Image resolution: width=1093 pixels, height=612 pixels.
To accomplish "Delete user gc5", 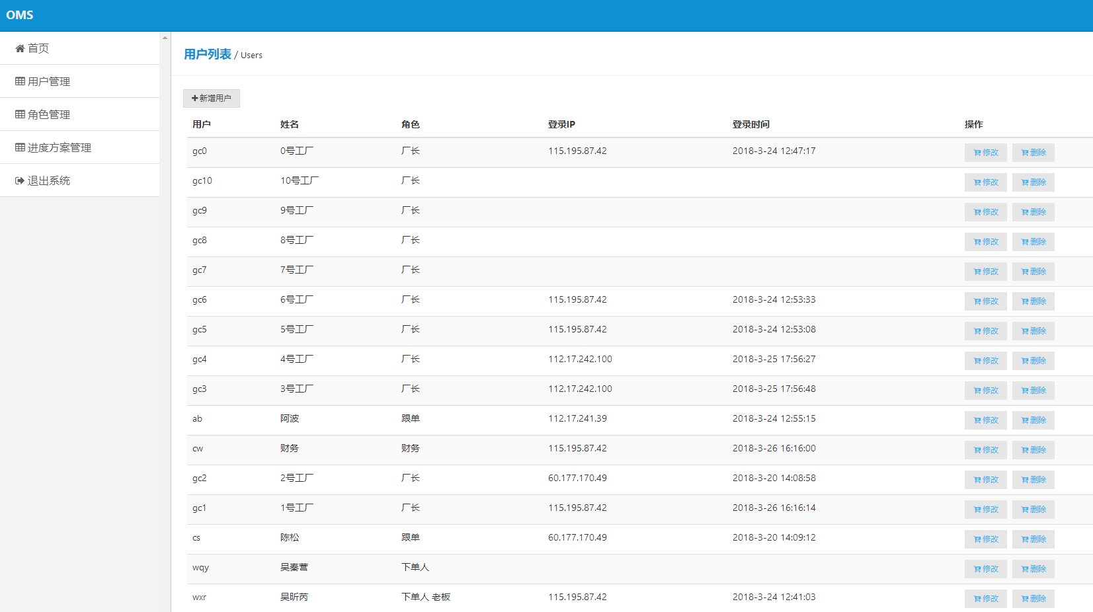I will click(x=1033, y=331).
